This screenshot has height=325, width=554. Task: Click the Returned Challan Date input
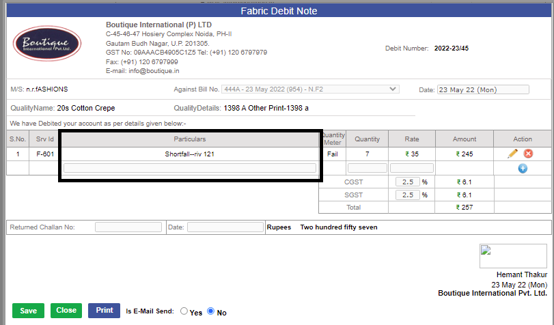[225, 227]
